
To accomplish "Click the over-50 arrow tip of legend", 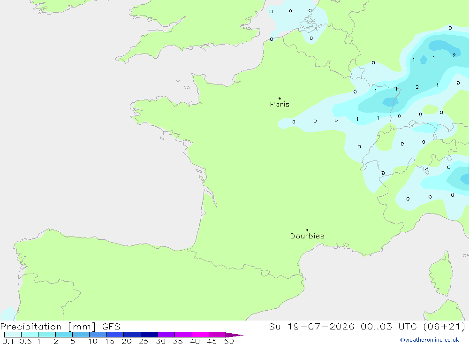I will pos(235,335).
